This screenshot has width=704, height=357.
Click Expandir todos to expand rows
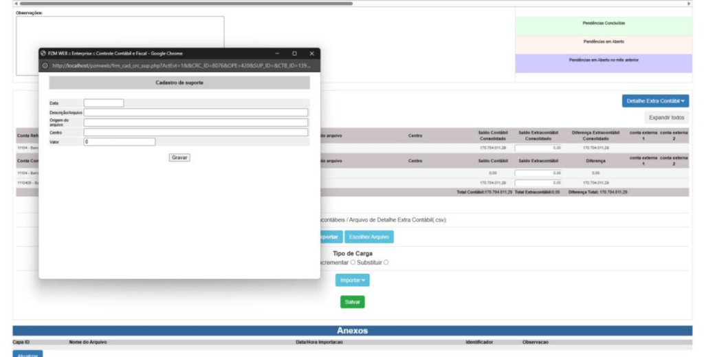click(x=666, y=118)
